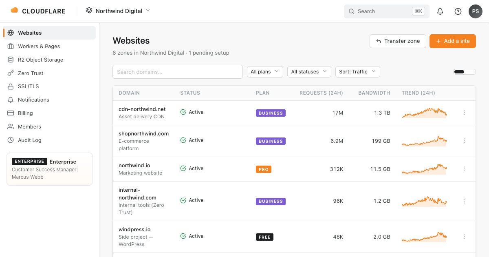Viewport: 489px width, 257px height.
Task: Open the cdn-northwind.net domain
Action: point(142,109)
